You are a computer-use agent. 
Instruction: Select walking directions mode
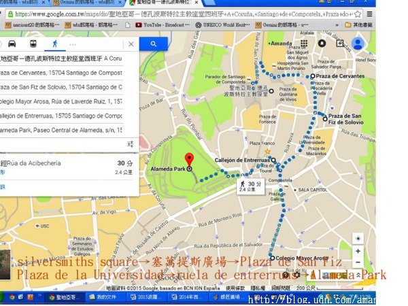pyautogui.click(x=54, y=44)
